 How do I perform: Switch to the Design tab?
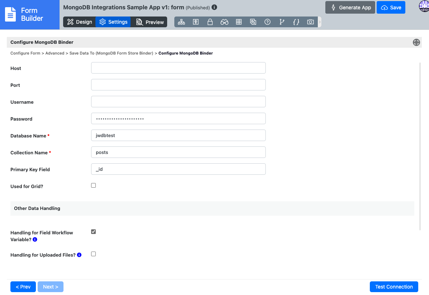pyautogui.click(x=79, y=22)
